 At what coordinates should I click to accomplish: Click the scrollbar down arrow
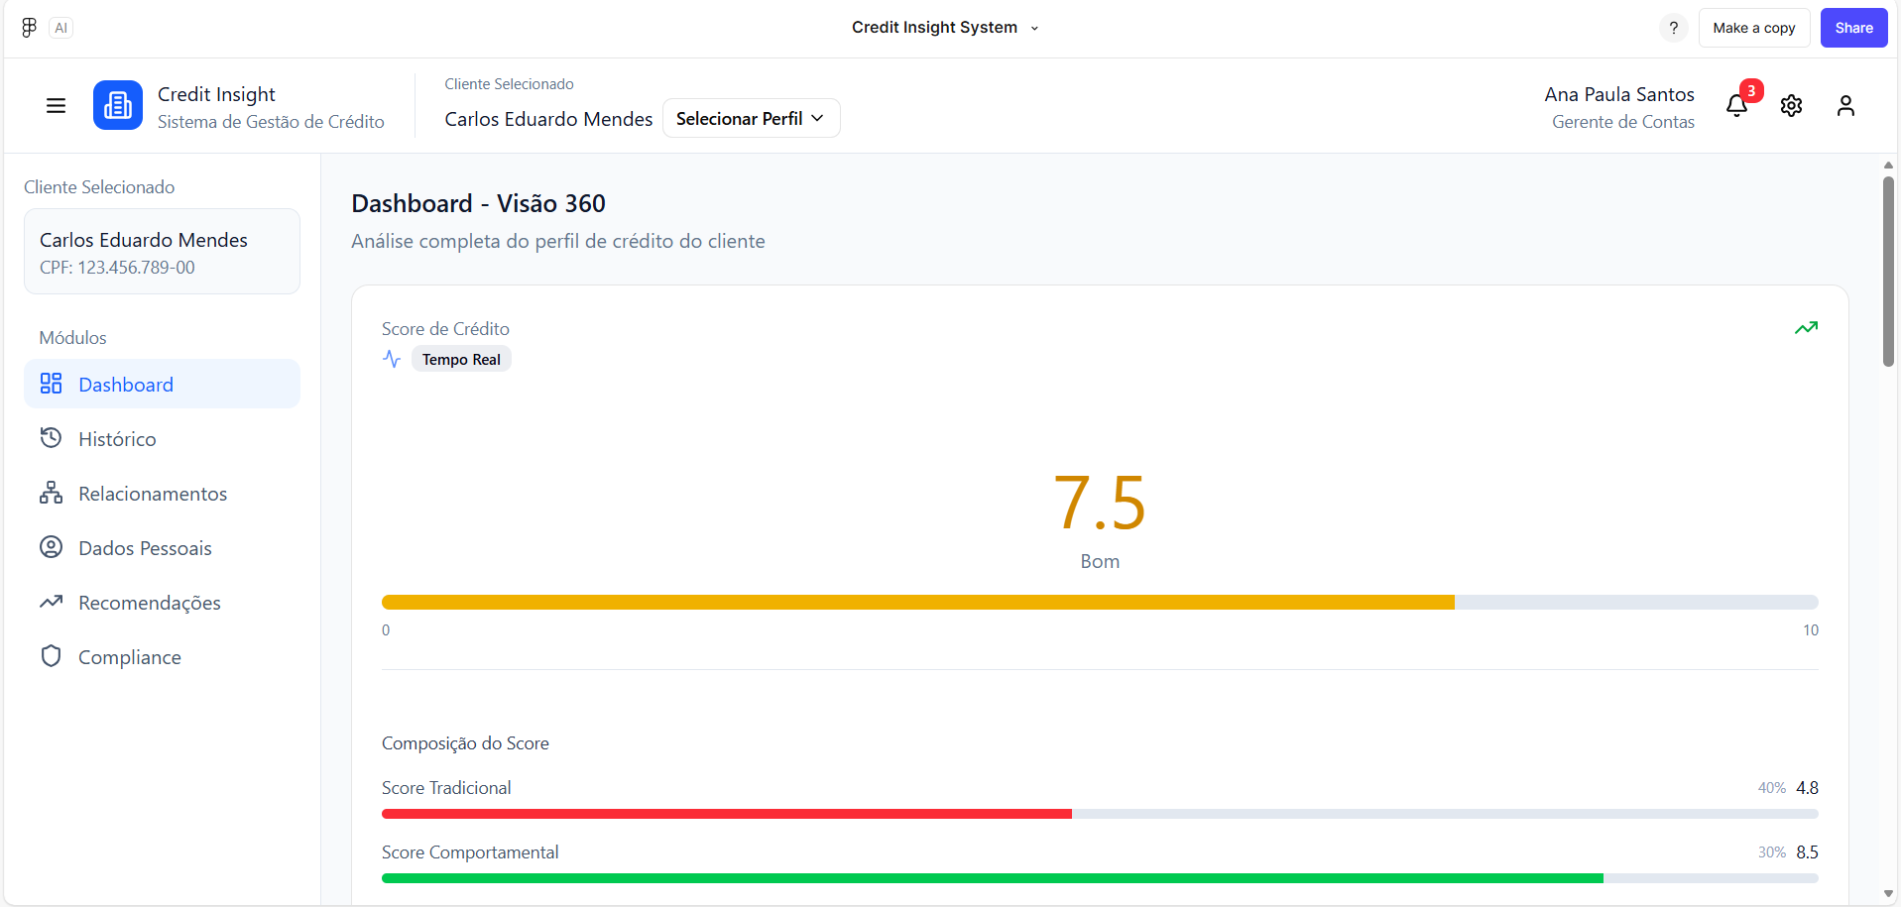(x=1888, y=893)
